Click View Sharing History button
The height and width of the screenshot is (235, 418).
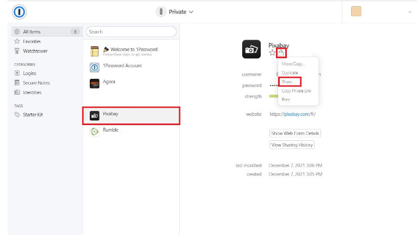click(x=292, y=145)
